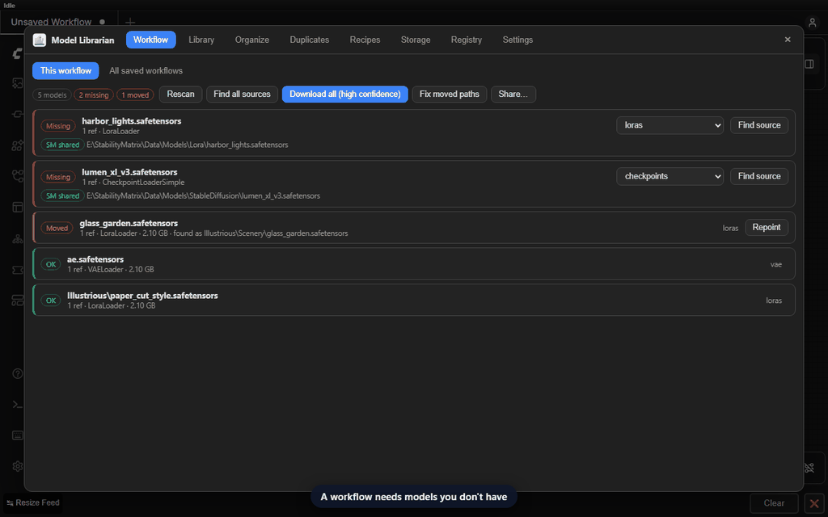The width and height of the screenshot is (828, 517).
Task: Click the ticket-shaped icon in the sidebar
Action: pos(18,270)
